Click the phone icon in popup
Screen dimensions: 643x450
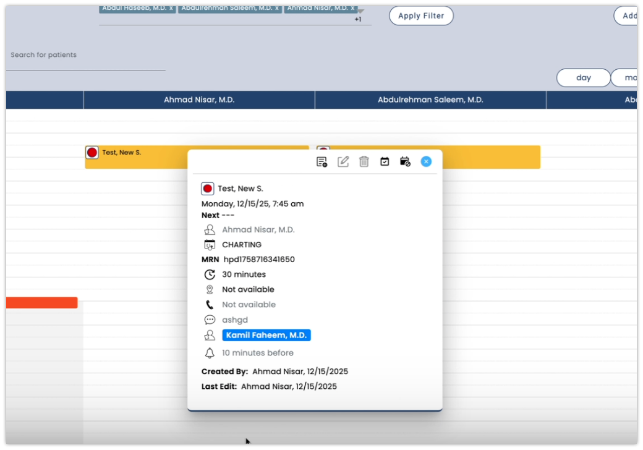pyautogui.click(x=210, y=305)
